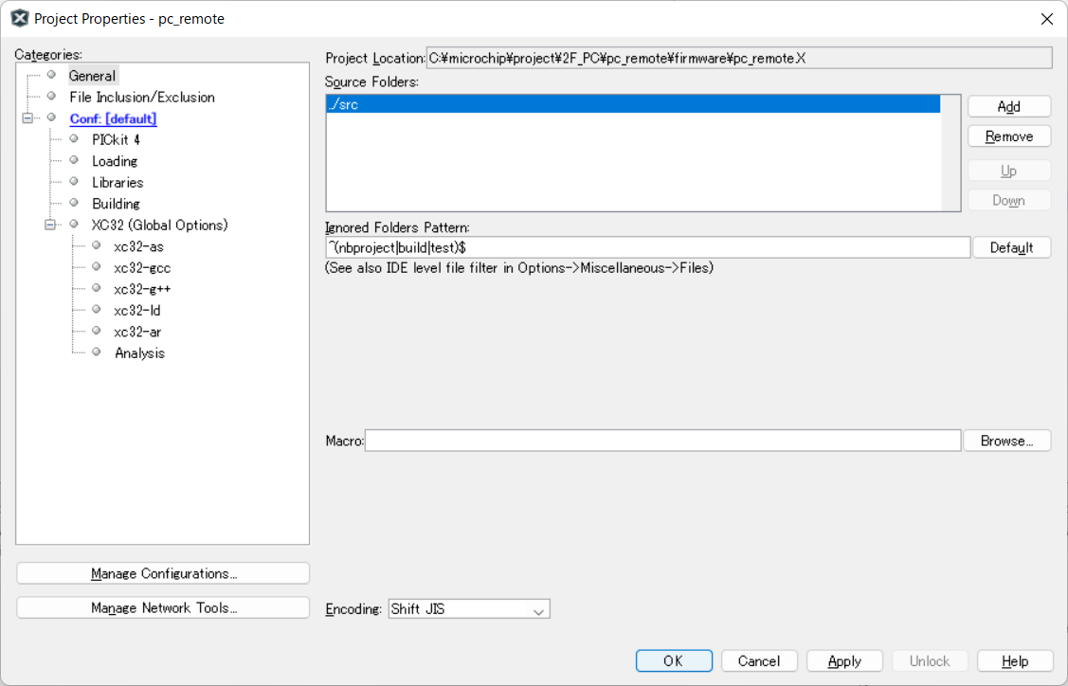
Task: Click Remove to delete source folder
Action: pyautogui.click(x=1008, y=136)
